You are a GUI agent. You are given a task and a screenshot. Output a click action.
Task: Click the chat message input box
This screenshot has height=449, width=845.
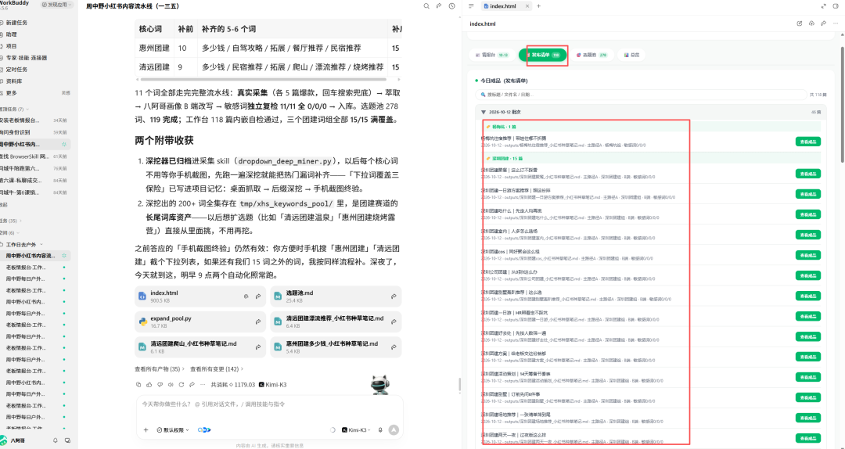[269, 404]
